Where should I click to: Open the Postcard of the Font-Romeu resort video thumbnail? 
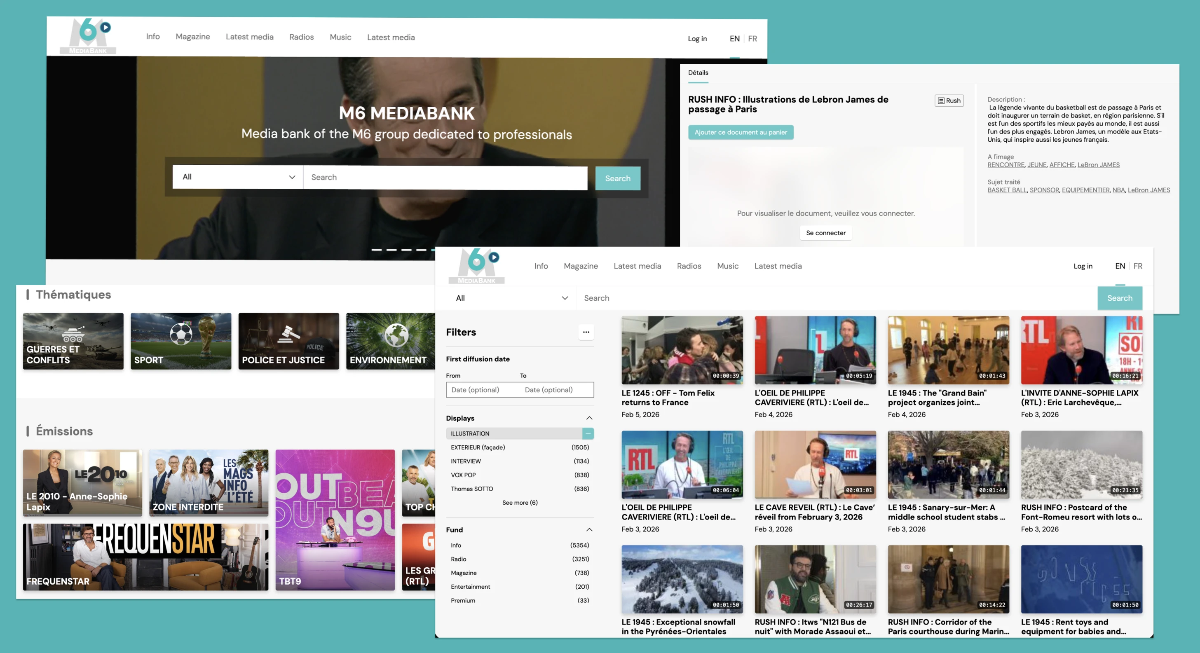(1082, 465)
